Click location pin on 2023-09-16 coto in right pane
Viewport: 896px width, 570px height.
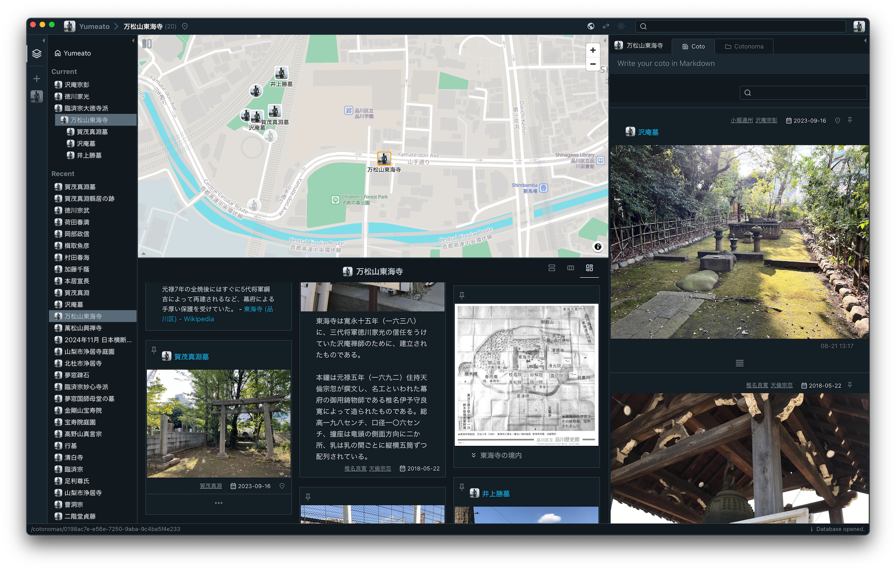838,120
